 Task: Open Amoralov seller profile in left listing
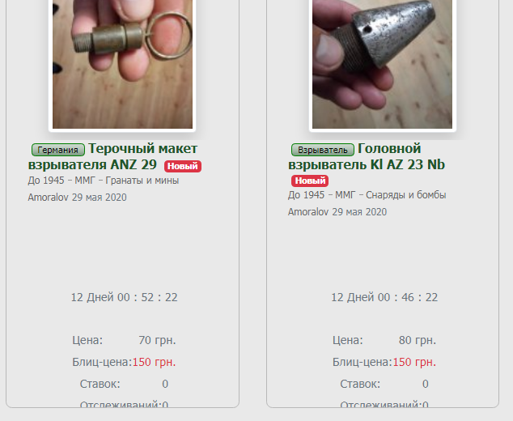pos(49,198)
